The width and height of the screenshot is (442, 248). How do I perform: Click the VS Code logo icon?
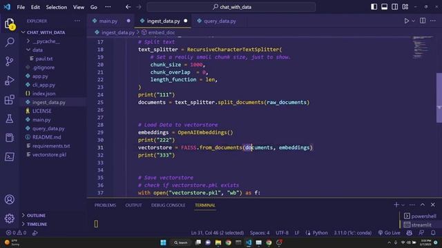point(7,7)
